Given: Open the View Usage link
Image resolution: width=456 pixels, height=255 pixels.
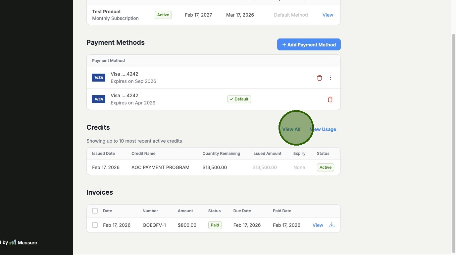Looking at the screenshot, I should pyautogui.click(x=323, y=129).
